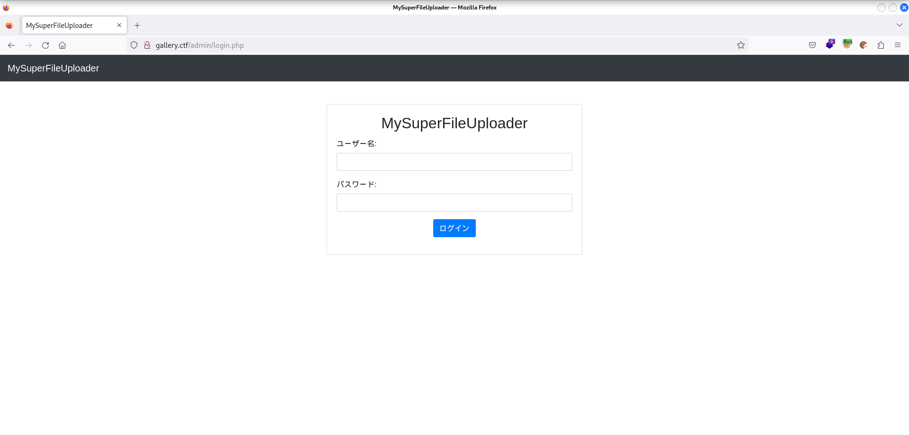This screenshot has height=435, width=909.
Task: Select the MySuperFileUploader tab
Action: point(74,26)
